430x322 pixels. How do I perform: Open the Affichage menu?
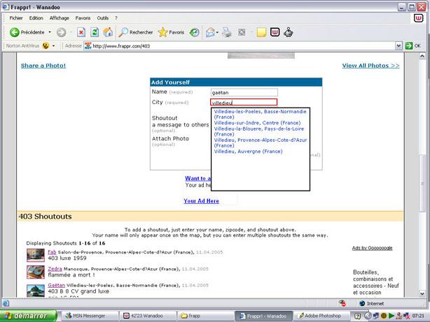(x=59, y=17)
